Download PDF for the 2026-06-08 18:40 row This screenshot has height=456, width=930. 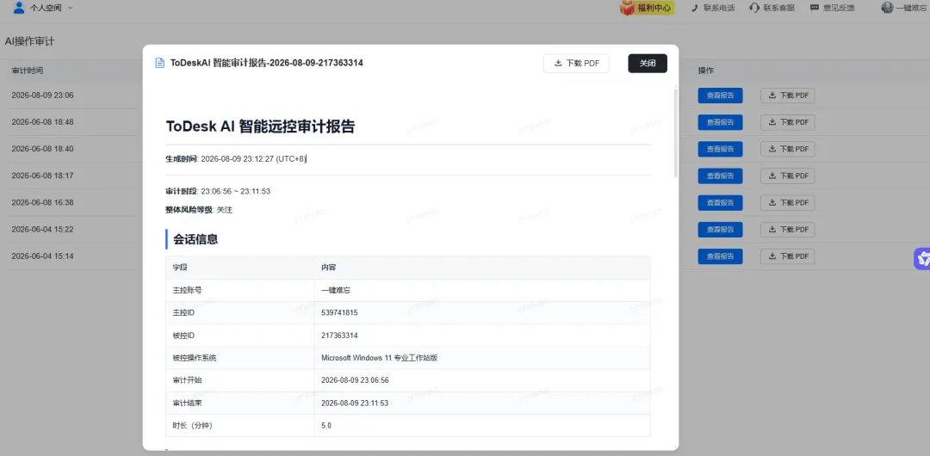pos(788,149)
